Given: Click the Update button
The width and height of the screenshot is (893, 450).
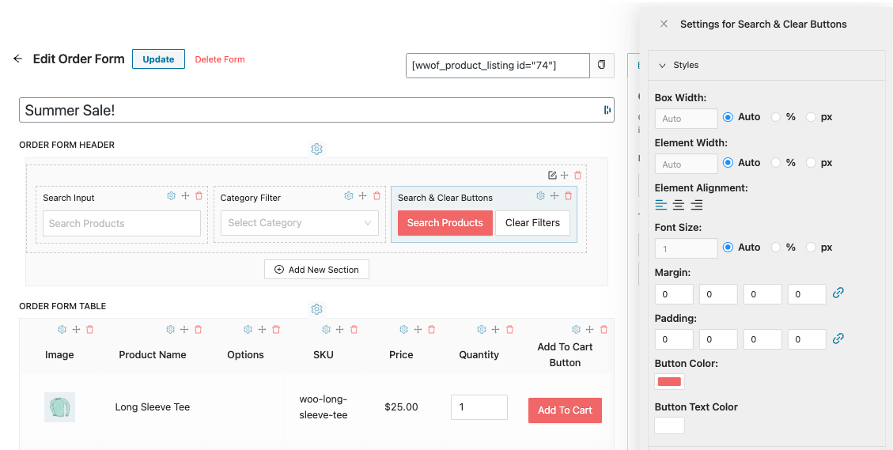Looking at the screenshot, I should pyautogui.click(x=158, y=59).
